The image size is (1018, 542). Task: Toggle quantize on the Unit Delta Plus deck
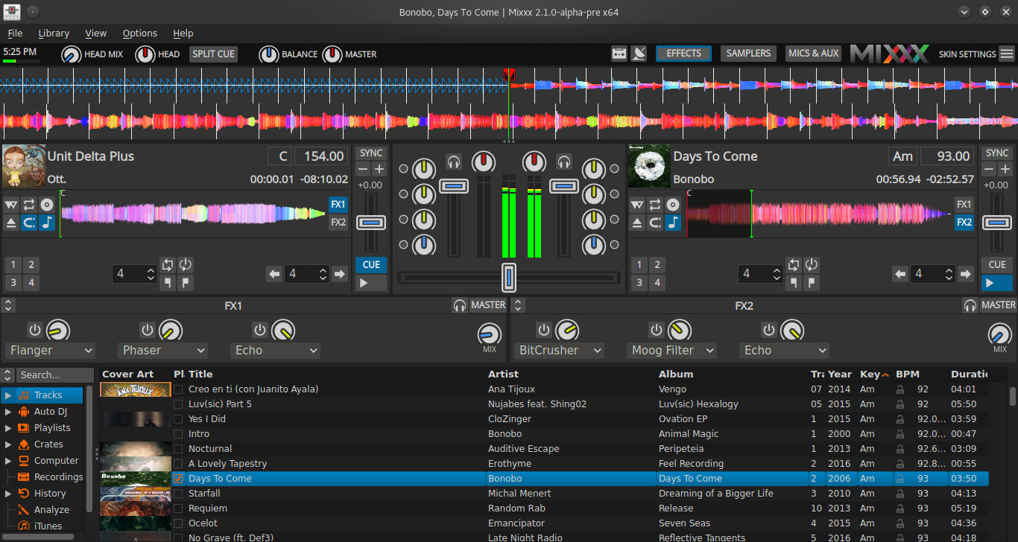pos(29,222)
